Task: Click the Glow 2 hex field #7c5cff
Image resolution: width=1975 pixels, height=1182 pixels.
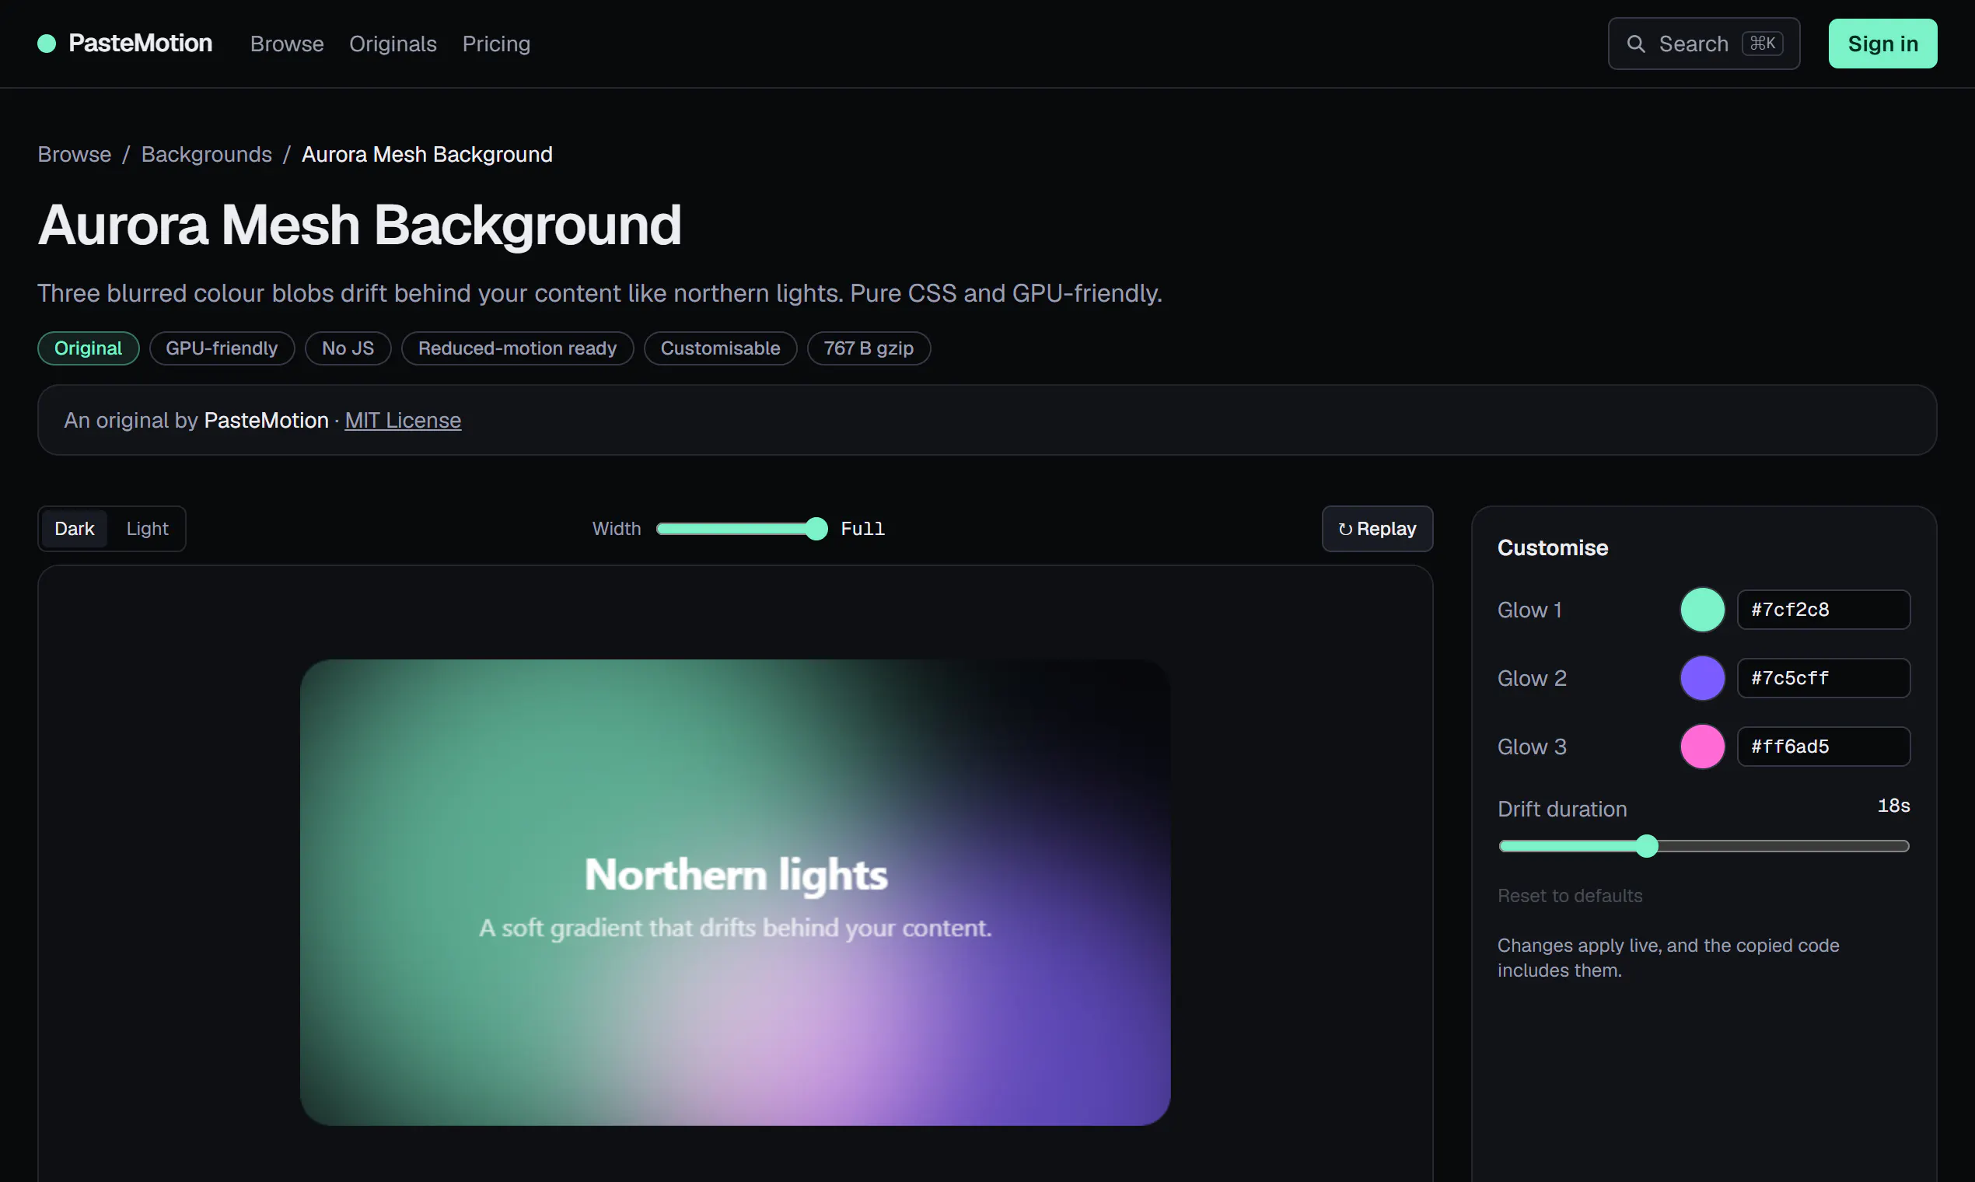Action: click(x=1823, y=678)
